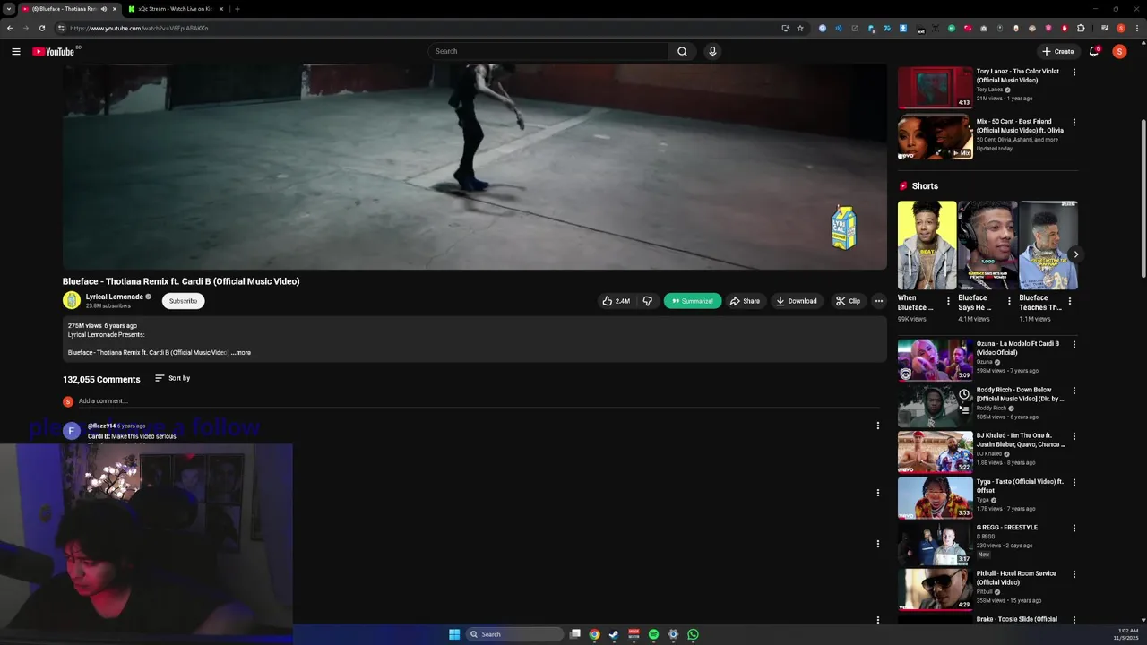Click the Add a comment field
This screenshot has height=645, width=1147.
(479, 401)
